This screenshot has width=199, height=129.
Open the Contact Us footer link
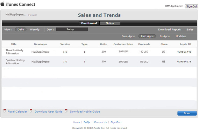pyautogui.click(x=100, y=122)
